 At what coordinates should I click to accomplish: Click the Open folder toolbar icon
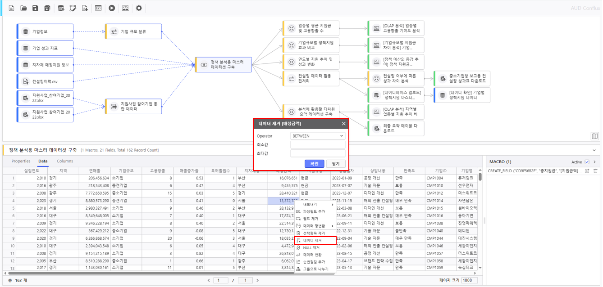[23, 8]
